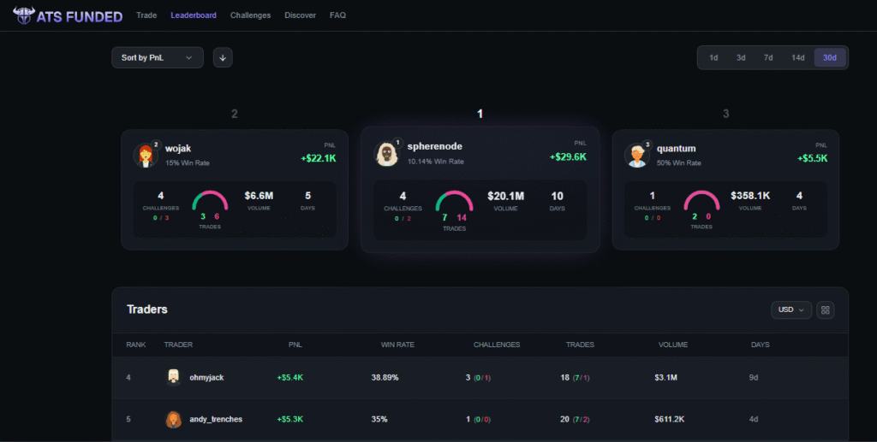The height and width of the screenshot is (442, 877).
Task: Select the 7d time range
Action: [x=768, y=57]
